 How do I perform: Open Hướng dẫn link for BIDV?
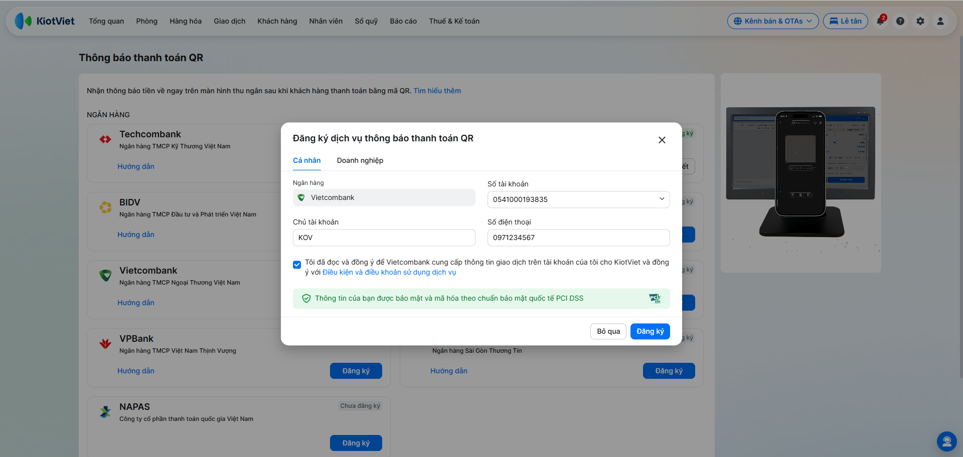[x=136, y=235]
